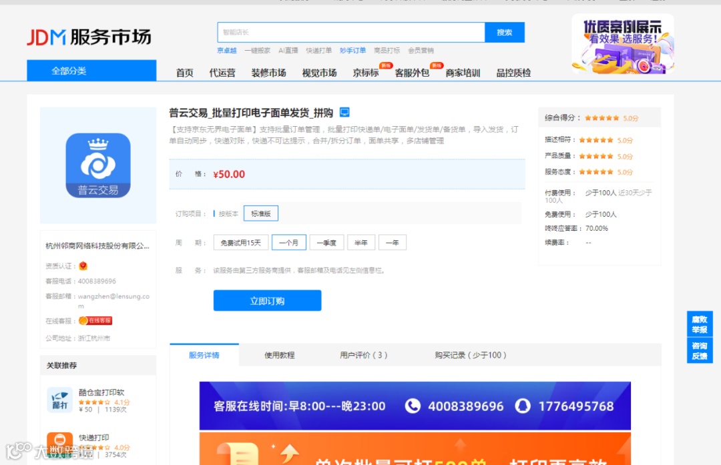The image size is (721, 465).
Task: Switch to 购买记录 tab
Action: [471, 355]
